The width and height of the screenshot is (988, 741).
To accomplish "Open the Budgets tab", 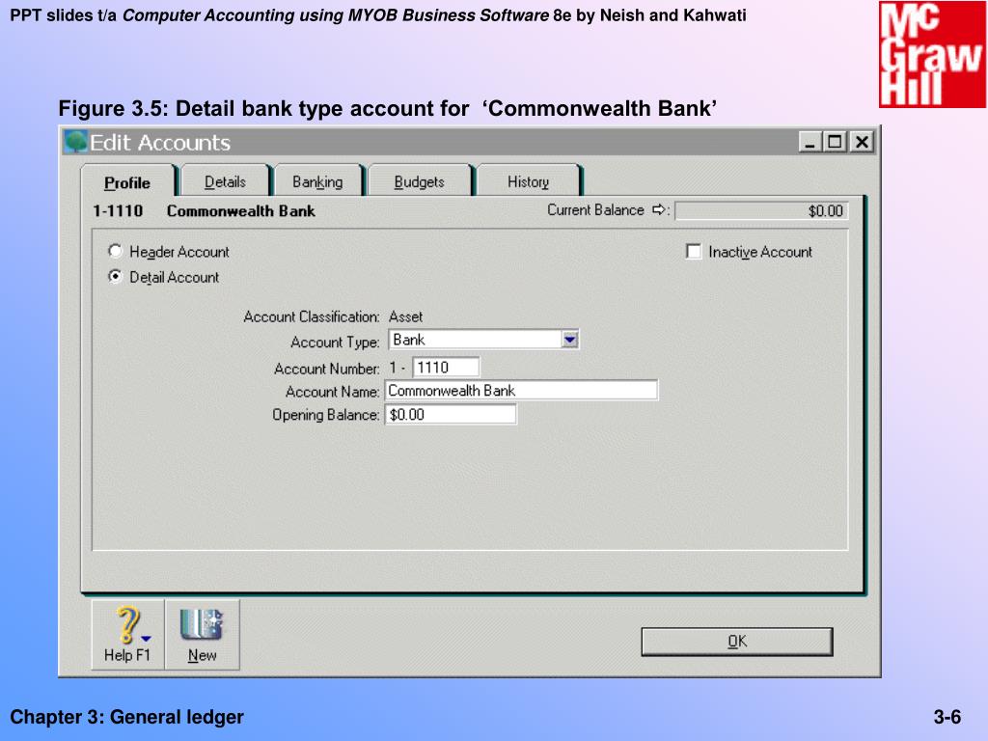I will click(x=419, y=182).
